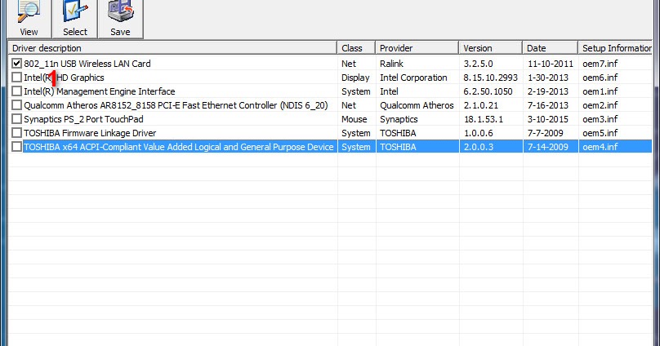Click the oem5.inf setup file cell
Image resolution: width=660 pixels, height=346 pixels.
pyautogui.click(x=600, y=133)
